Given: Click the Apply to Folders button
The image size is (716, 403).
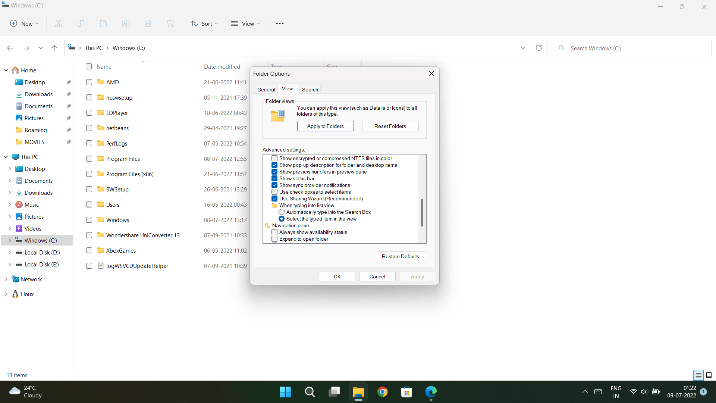Looking at the screenshot, I should [x=325, y=126].
